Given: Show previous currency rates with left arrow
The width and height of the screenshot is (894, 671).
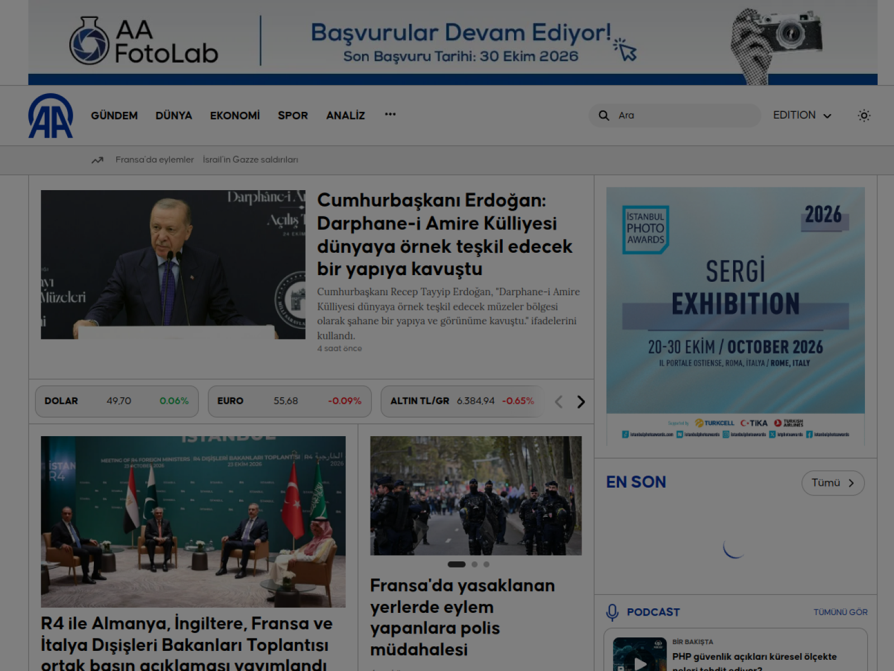Looking at the screenshot, I should coord(558,401).
